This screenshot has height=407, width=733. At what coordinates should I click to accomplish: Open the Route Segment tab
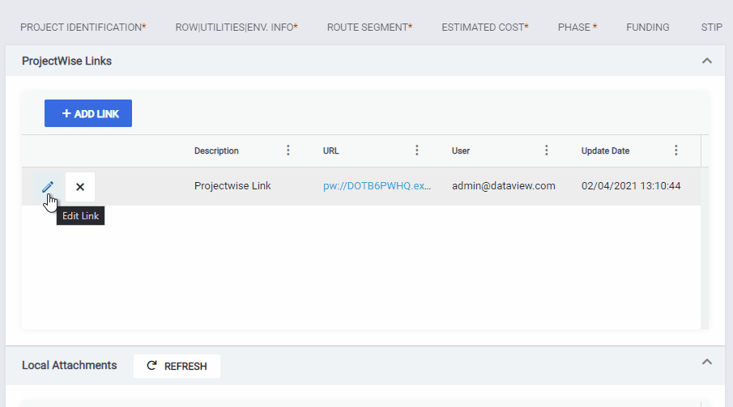coord(370,28)
